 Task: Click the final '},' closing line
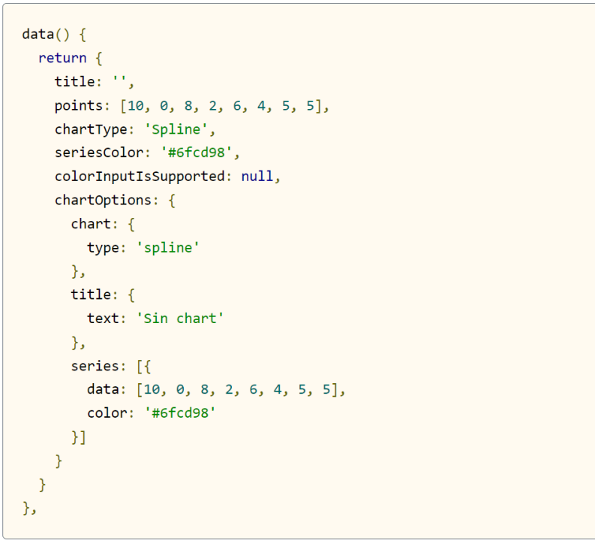29,509
